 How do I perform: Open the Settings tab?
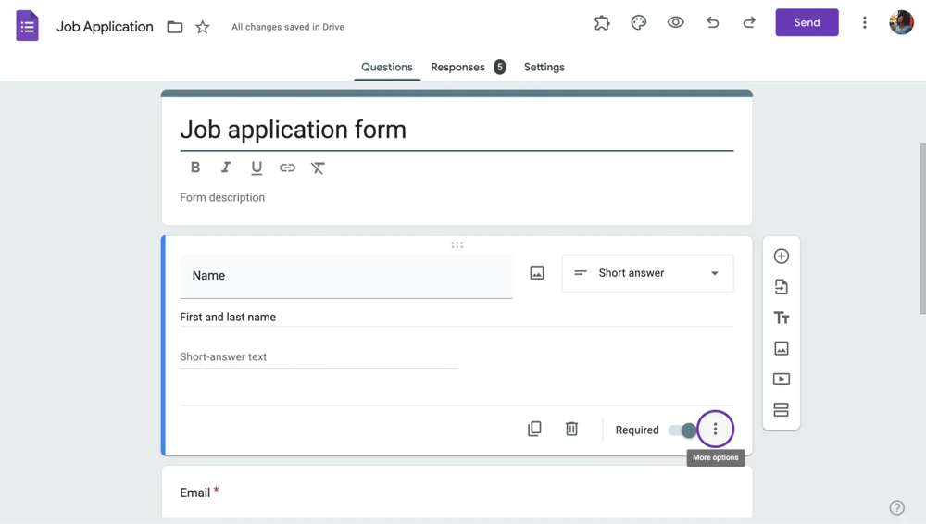[544, 67]
